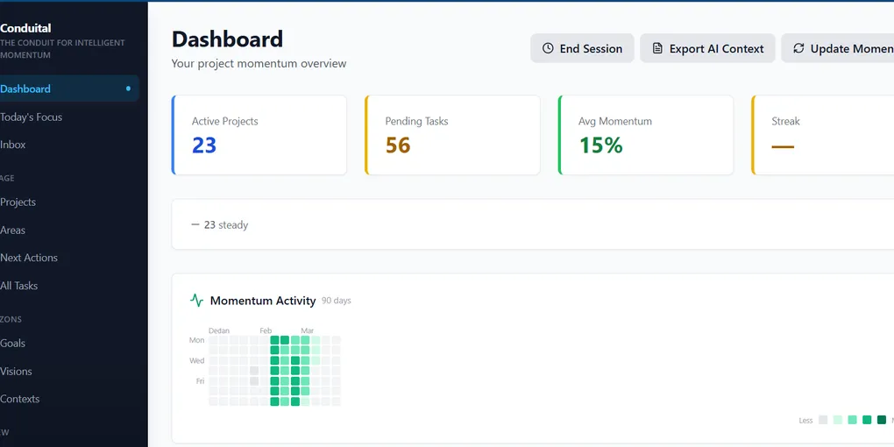
Task: Click the pulse icon beside Momentum Activity
Action: [196, 301]
